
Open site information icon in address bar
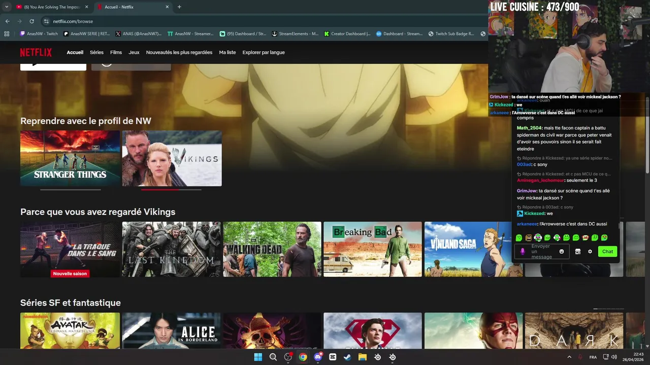click(x=46, y=21)
